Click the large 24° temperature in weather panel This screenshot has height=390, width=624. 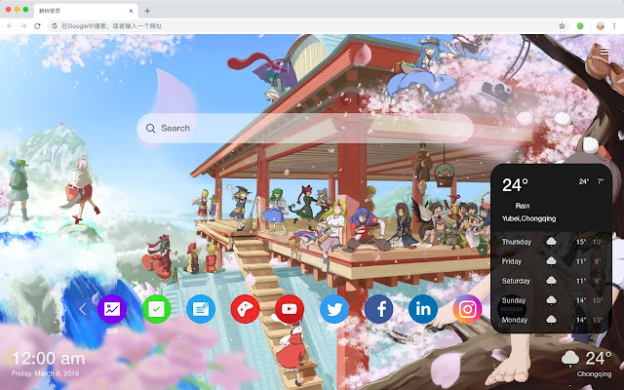(515, 185)
